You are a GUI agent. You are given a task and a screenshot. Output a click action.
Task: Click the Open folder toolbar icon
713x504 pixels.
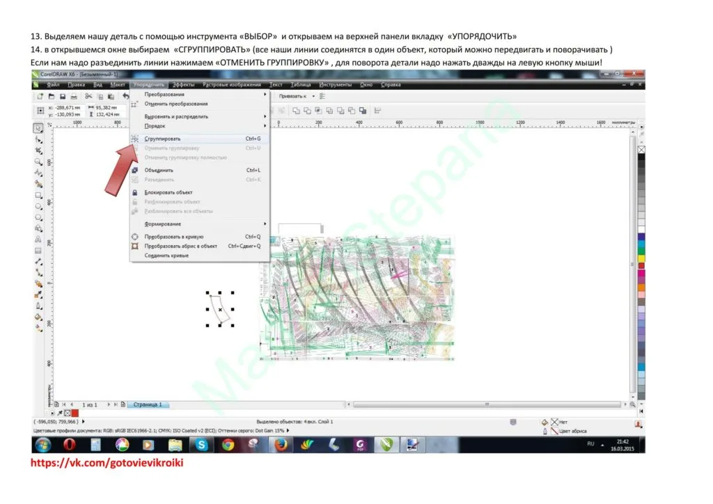point(52,96)
